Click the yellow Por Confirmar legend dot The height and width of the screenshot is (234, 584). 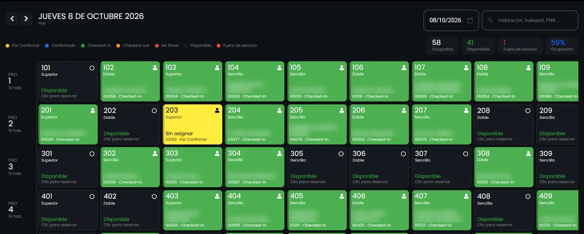pyautogui.click(x=7, y=46)
